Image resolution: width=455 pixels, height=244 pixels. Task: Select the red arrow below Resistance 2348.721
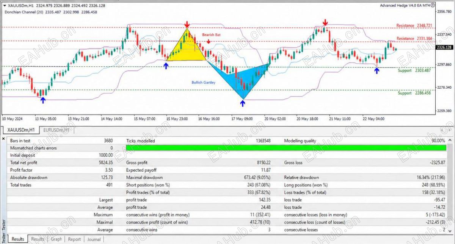(x=325, y=23)
